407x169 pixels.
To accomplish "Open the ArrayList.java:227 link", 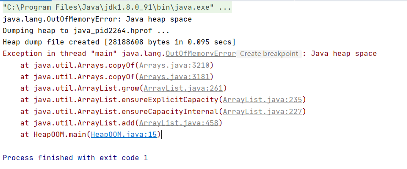I will click(x=263, y=111).
